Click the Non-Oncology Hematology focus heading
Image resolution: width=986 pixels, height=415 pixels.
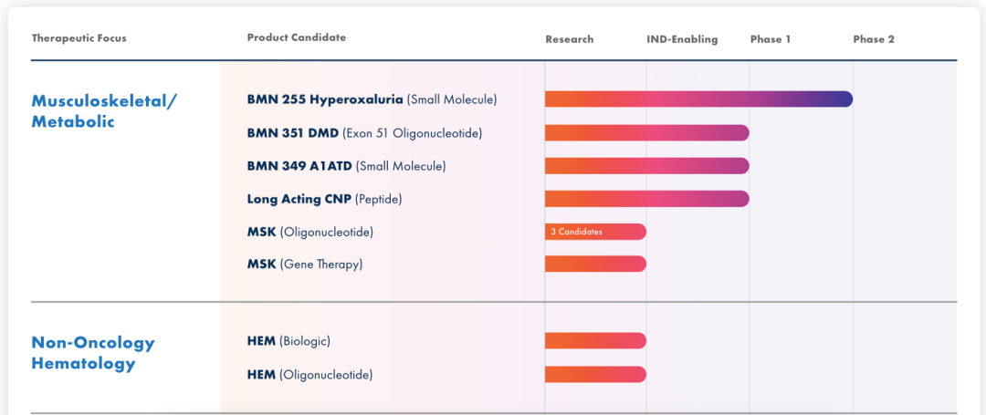(93, 353)
